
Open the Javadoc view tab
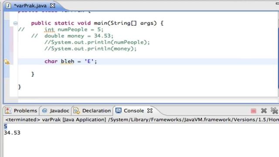[x=55, y=111]
